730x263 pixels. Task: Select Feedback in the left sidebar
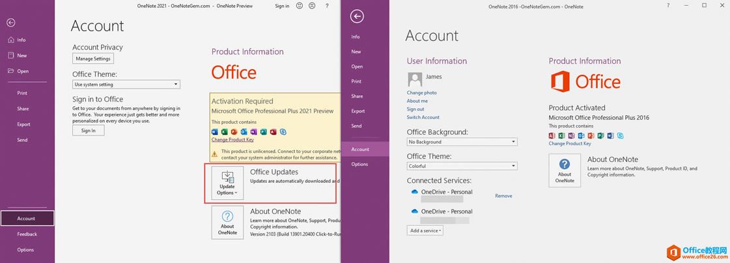click(27, 234)
